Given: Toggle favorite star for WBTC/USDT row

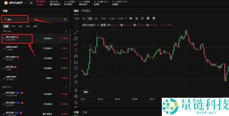Looking at the screenshot, I should (4, 48).
